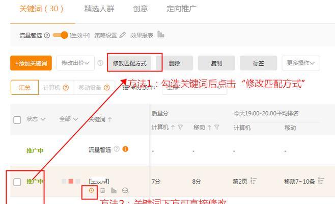Click 今天19:00-20:00平均排名 column header

pos(266,113)
